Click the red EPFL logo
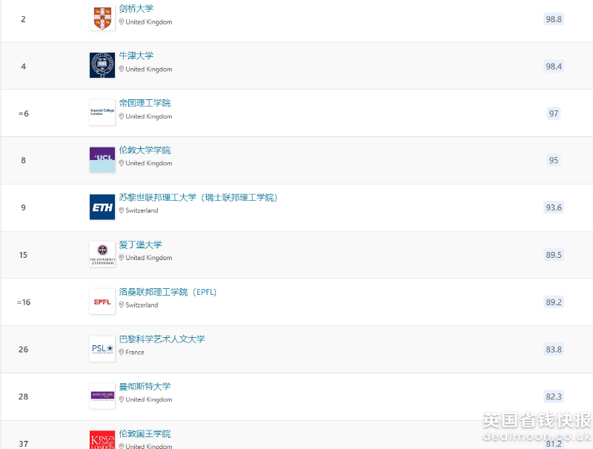The height and width of the screenshot is (449, 593). (x=102, y=302)
